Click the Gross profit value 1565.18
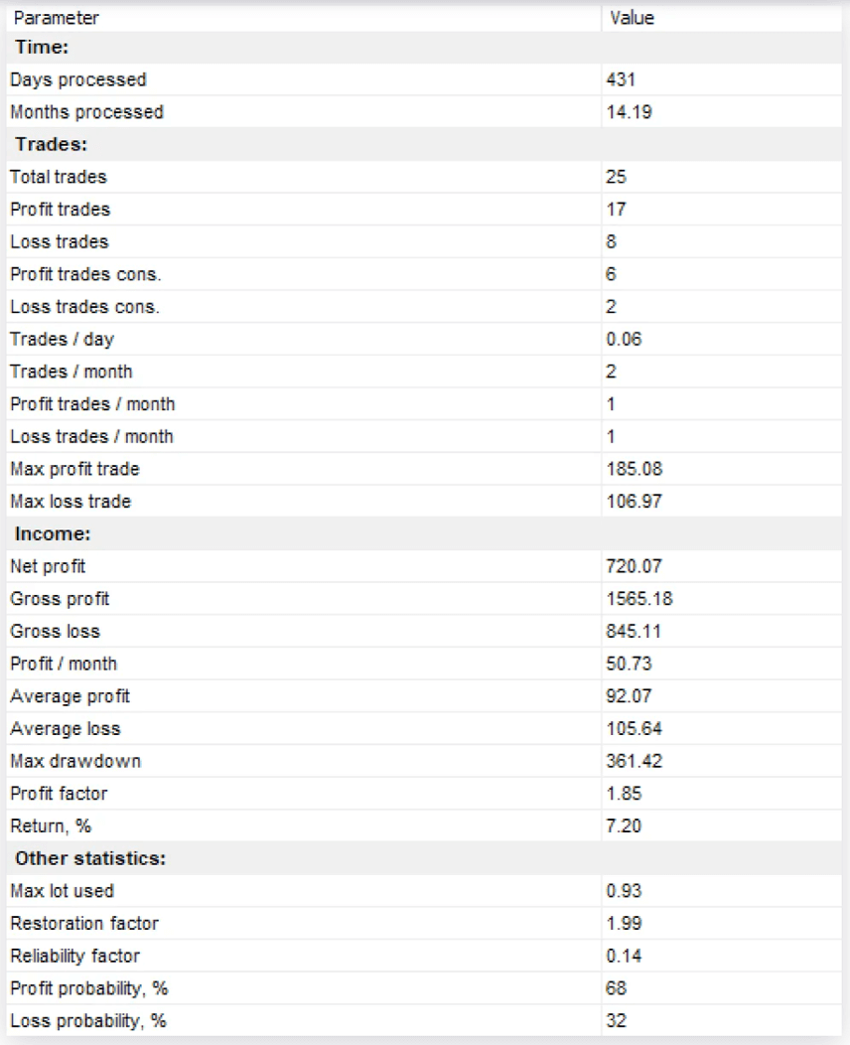The height and width of the screenshot is (1045, 850). click(639, 599)
